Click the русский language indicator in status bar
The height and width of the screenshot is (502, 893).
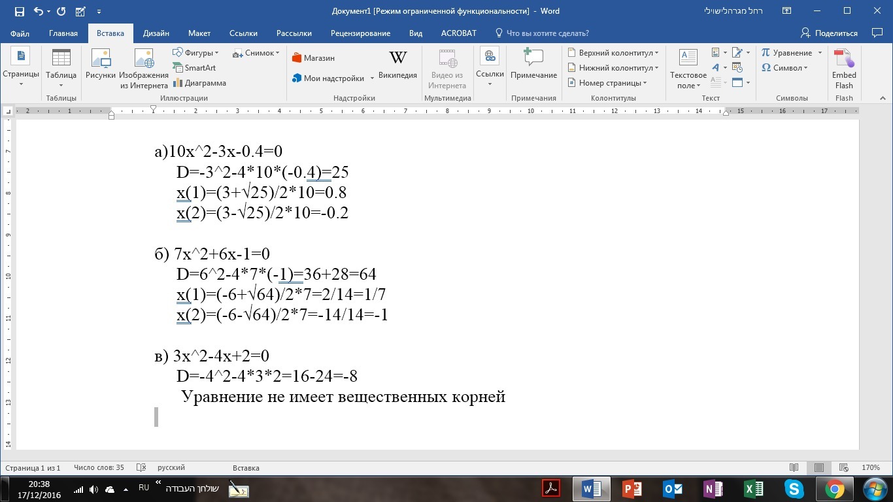[x=171, y=468]
